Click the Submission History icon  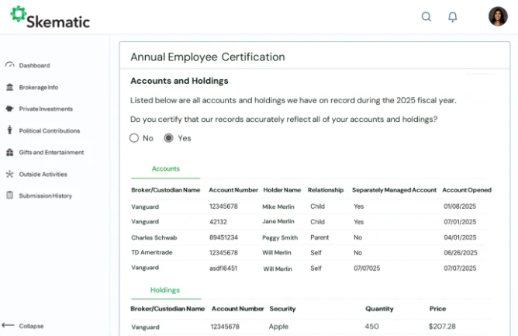pos(9,196)
